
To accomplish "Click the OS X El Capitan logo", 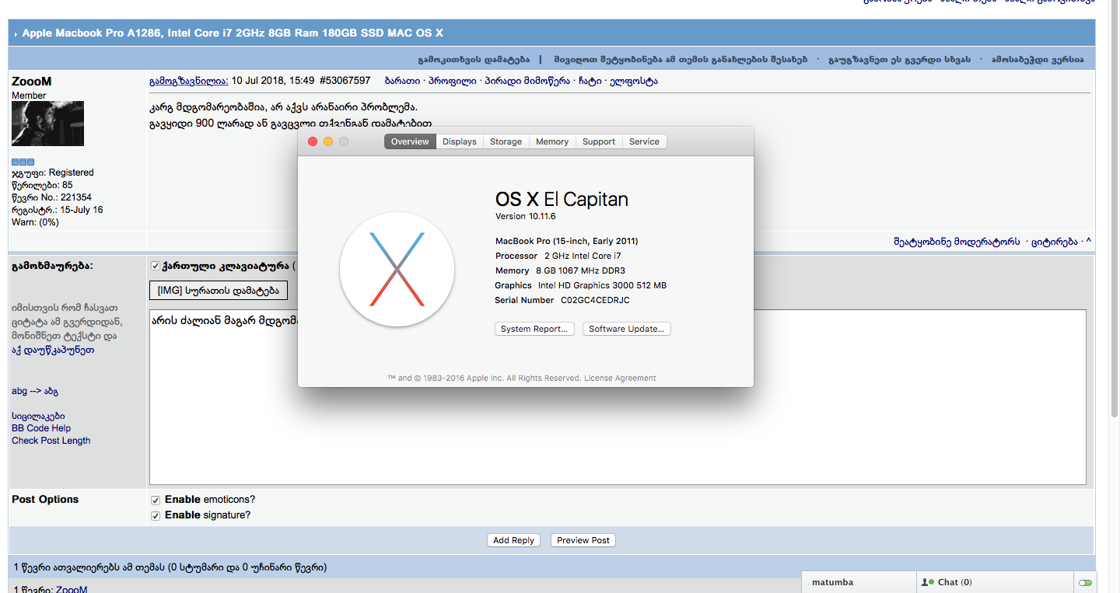I will point(397,269).
